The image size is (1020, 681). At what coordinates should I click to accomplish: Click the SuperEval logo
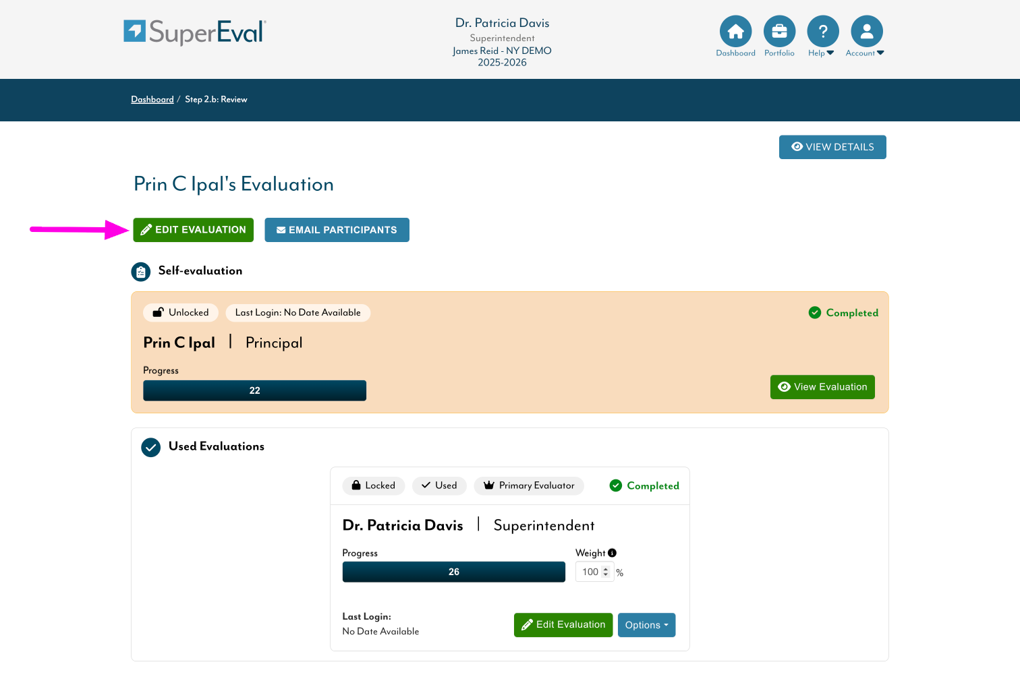click(x=195, y=32)
